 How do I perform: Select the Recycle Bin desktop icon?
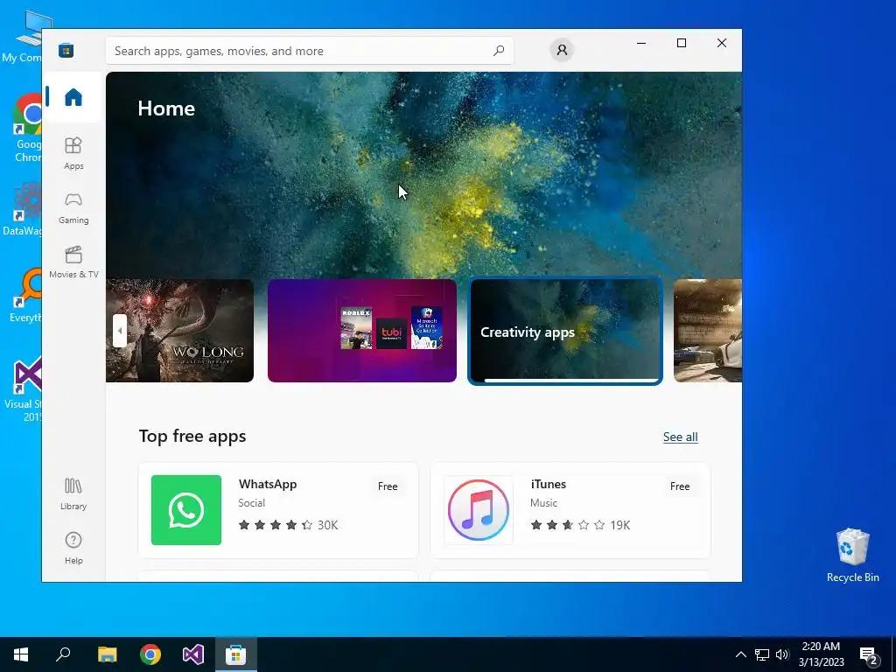(x=852, y=555)
